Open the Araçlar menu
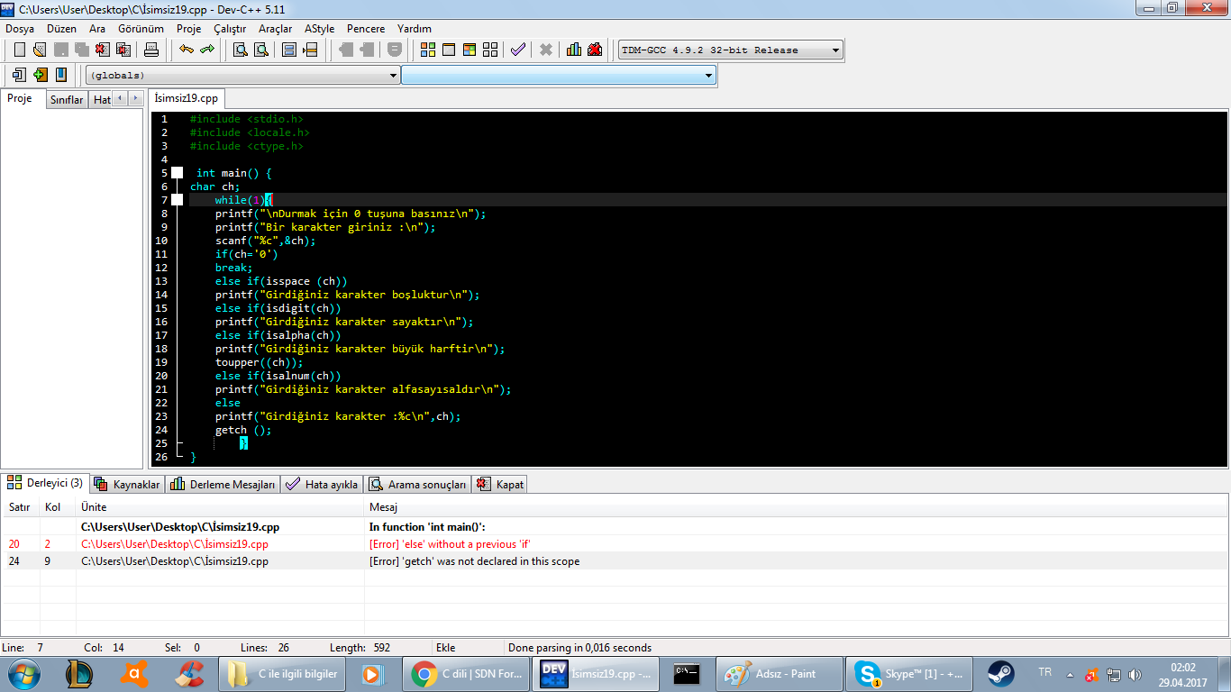This screenshot has width=1231, height=692. coord(276,29)
